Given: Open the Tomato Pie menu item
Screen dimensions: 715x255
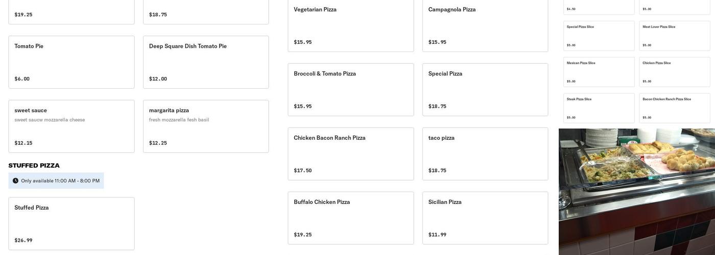Looking at the screenshot, I should [71, 62].
